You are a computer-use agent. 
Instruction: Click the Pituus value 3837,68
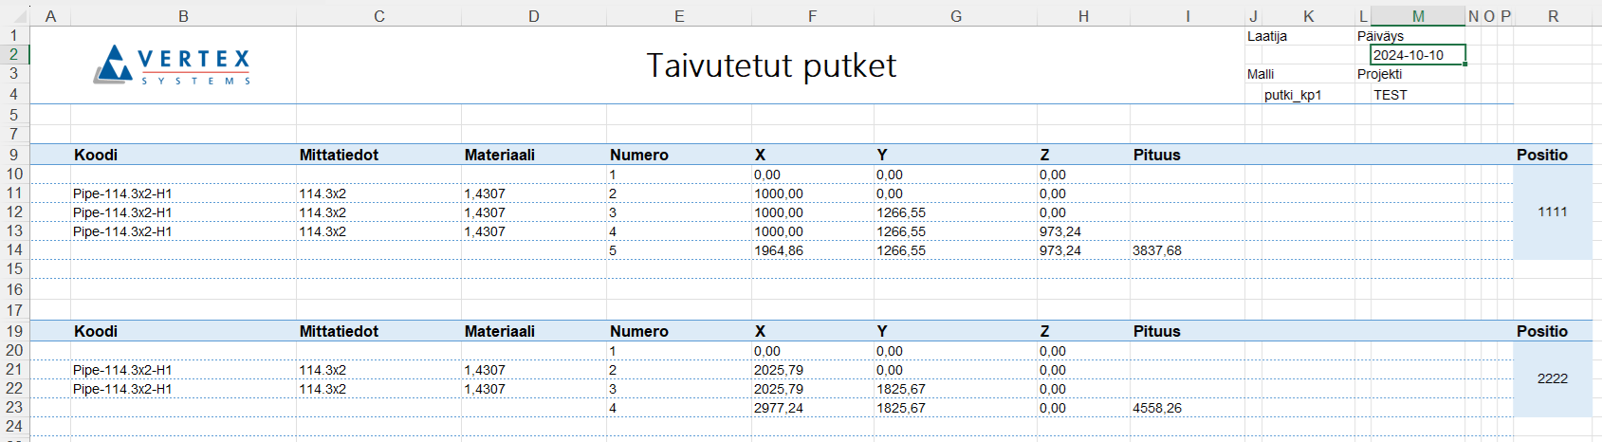pyautogui.click(x=1157, y=251)
